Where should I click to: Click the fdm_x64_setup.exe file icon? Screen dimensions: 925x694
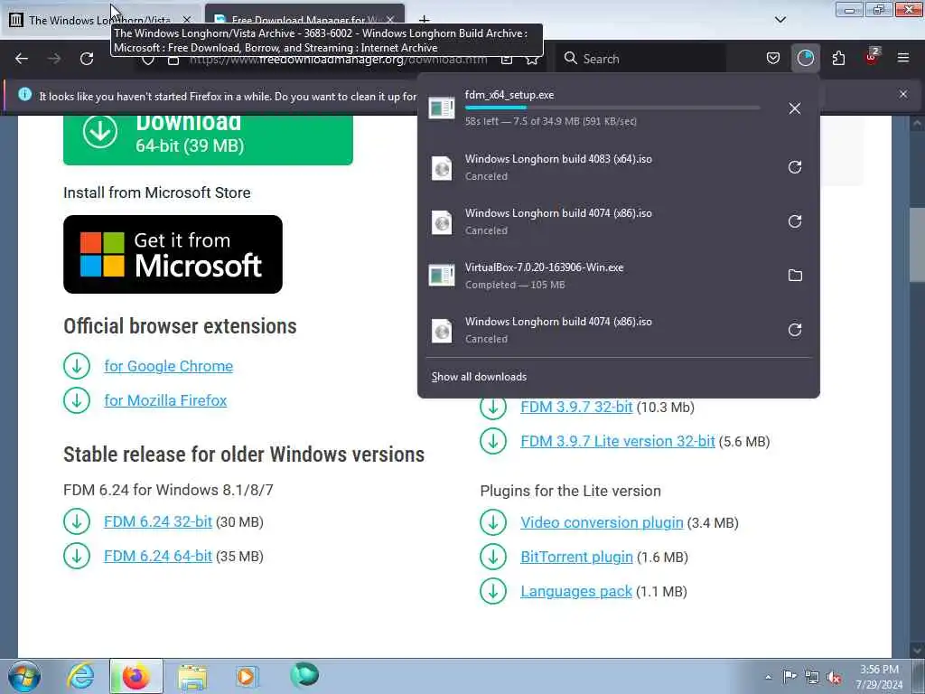[x=442, y=108]
